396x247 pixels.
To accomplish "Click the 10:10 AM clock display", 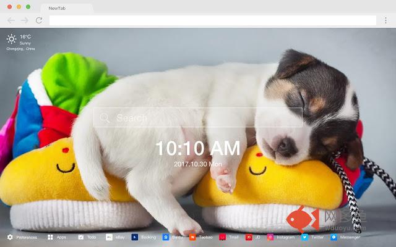I will (x=198, y=148).
